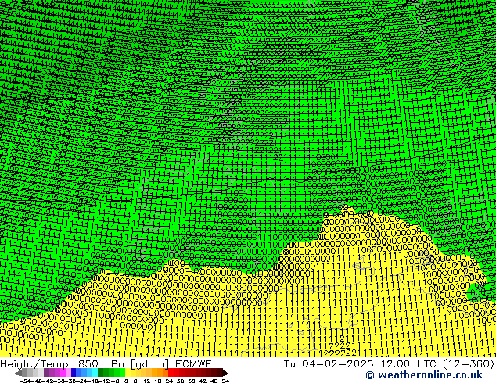The width and height of the screenshot is (496, 383).
Task: Click the dark right arrow end of legend
Action: [x=225, y=373]
